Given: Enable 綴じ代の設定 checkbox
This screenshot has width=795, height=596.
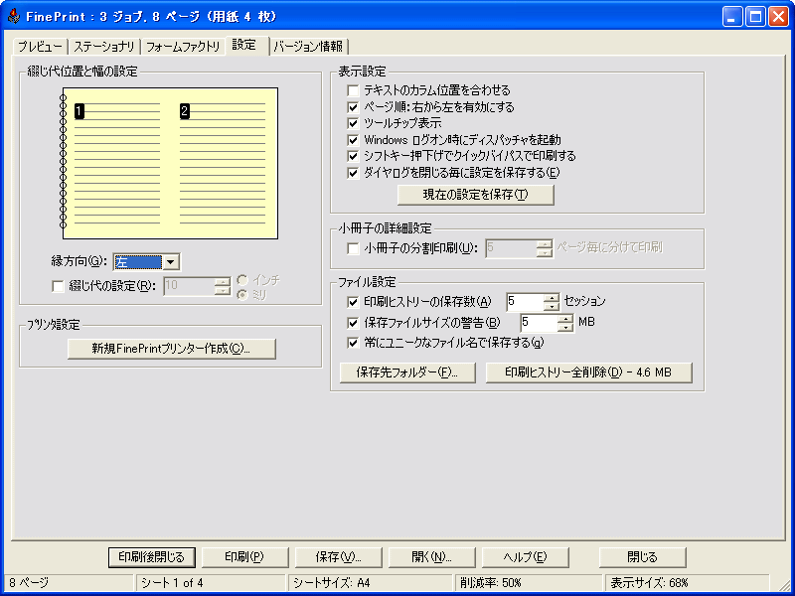Looking at the screenshot, I should click(58, 286).
